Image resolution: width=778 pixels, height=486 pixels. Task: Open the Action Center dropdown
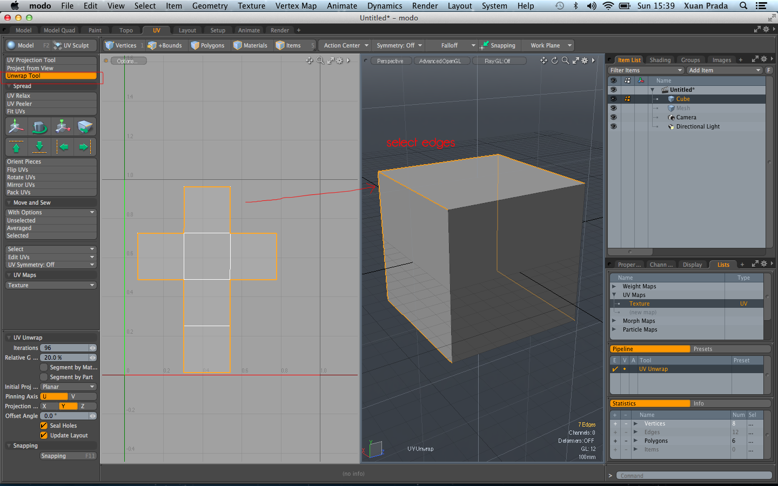coord(346,45)
